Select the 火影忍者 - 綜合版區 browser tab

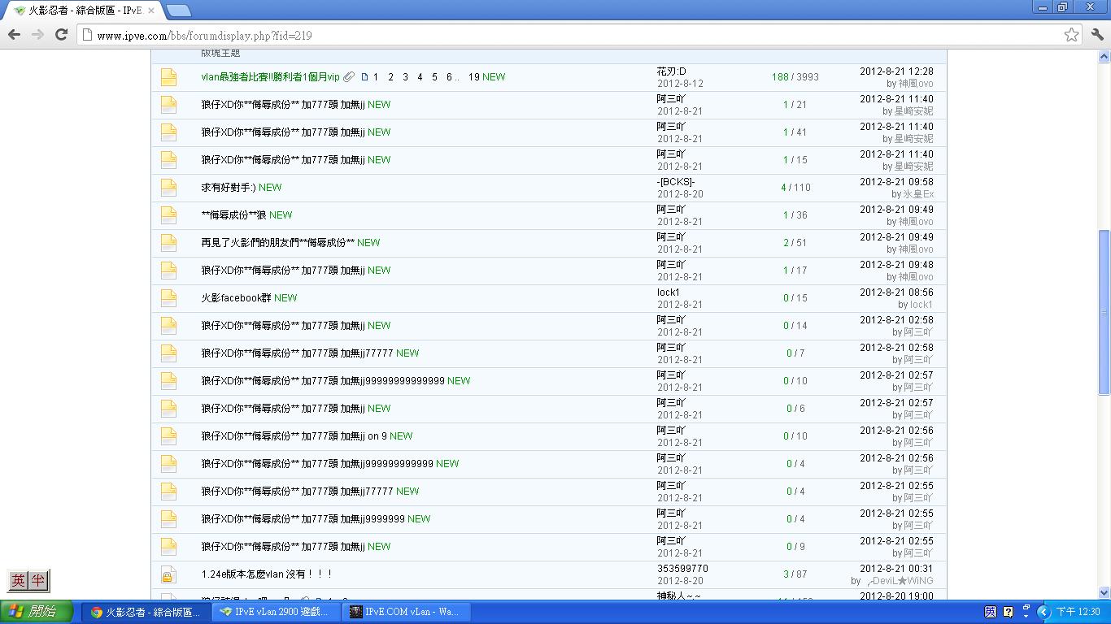(83, 11)
